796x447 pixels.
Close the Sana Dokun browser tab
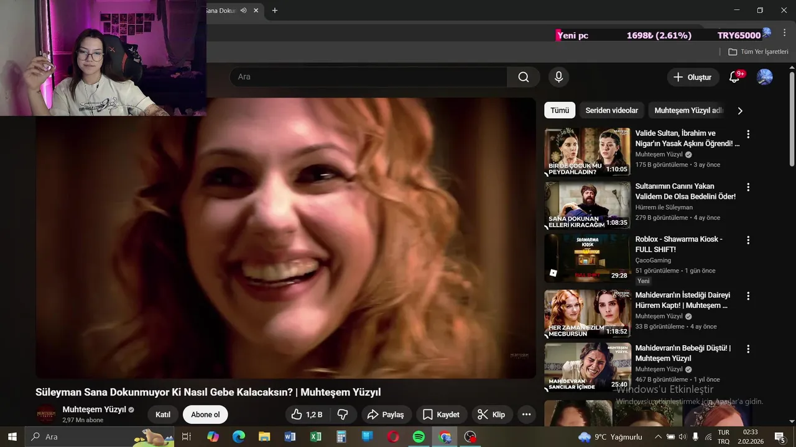[256, 11]
